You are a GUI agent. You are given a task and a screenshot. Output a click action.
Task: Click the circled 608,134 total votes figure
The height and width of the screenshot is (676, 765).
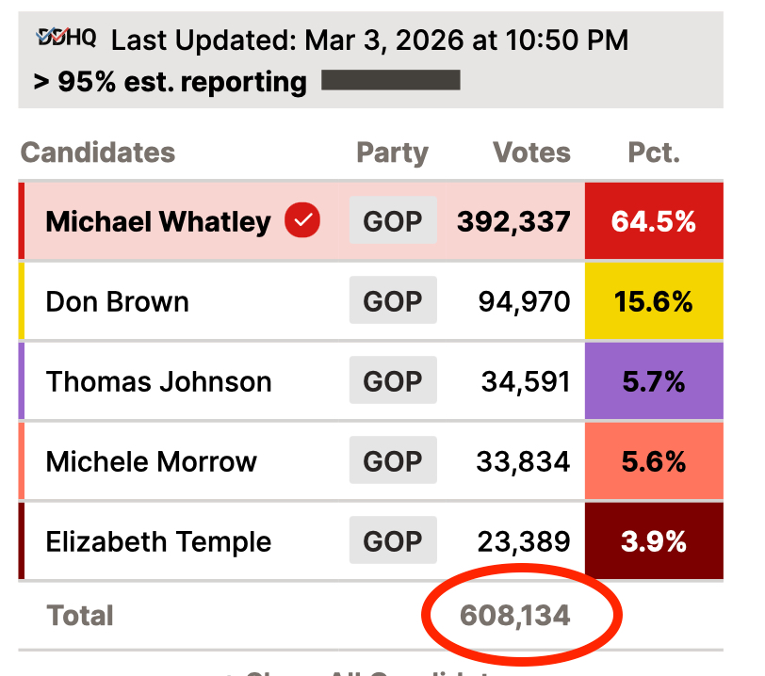click(515, 616)
